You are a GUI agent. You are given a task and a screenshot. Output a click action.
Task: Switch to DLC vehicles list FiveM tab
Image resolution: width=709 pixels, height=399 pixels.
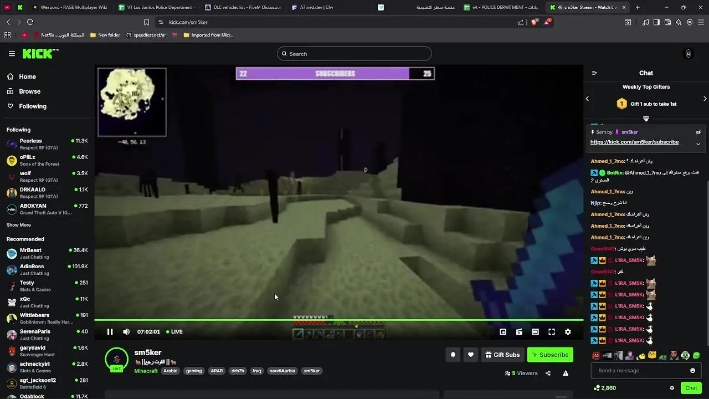243,7
